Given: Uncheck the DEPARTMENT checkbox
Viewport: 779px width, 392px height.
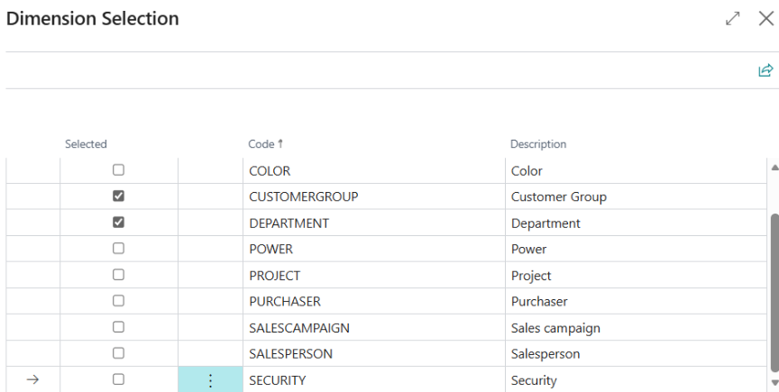Looking at the screenshot, I should point(118,223).
